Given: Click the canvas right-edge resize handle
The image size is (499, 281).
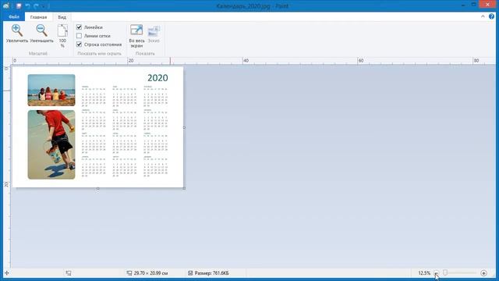Looking at the screenshot, I should [184, 127].
